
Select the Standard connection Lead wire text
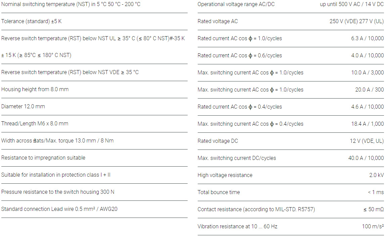pos(59,209)
